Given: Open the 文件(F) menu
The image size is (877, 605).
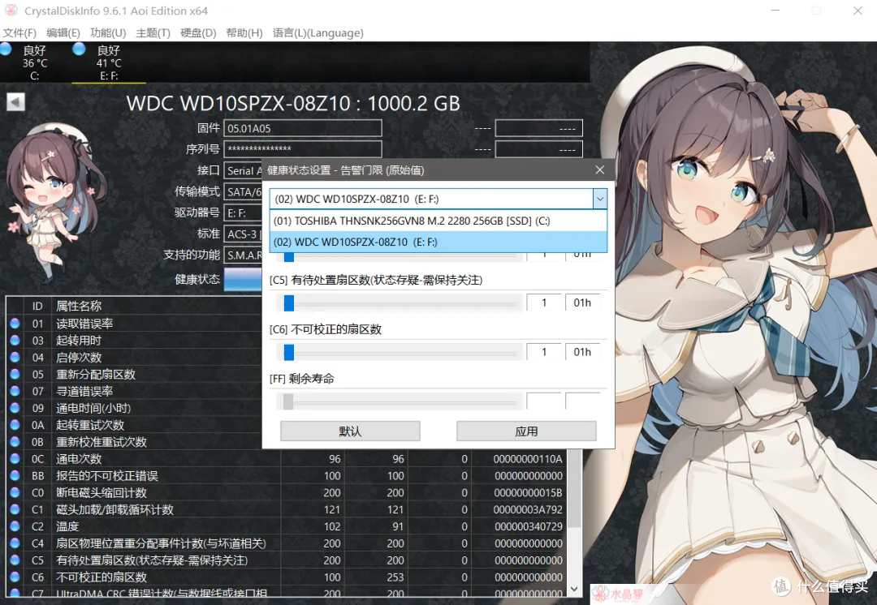Looking at the screenshot, I should click(19, 33).
